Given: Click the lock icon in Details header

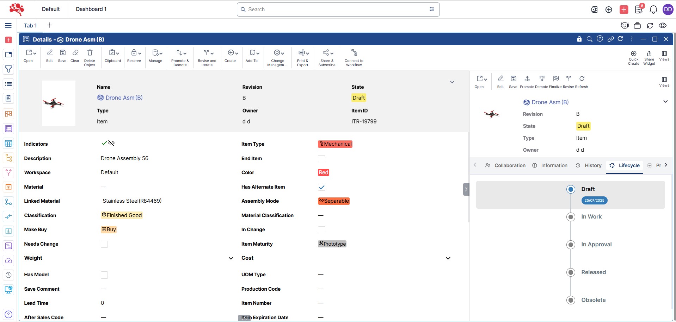Looking at the screenshot, I should coord(579,39).
